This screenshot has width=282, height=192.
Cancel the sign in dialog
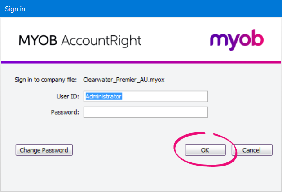point(252,150)
